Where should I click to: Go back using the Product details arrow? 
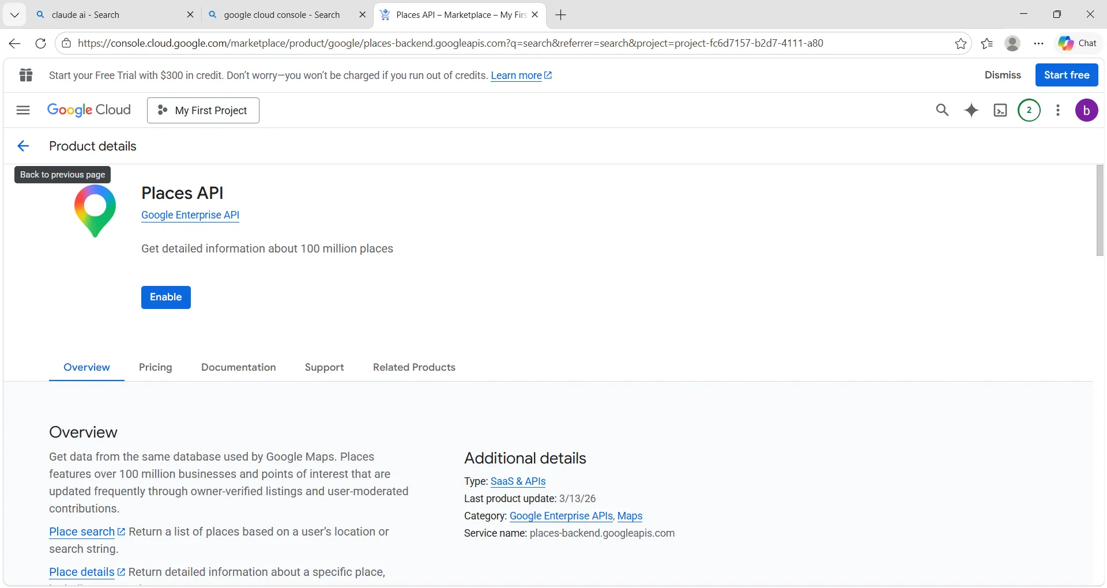pos(23,146)
